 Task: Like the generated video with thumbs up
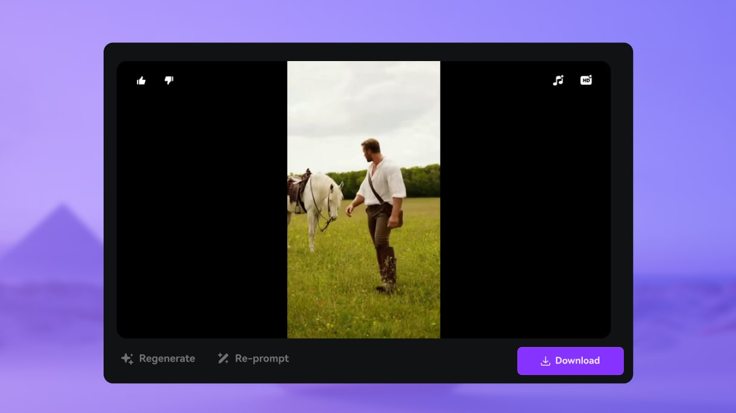tap(141, 80)
